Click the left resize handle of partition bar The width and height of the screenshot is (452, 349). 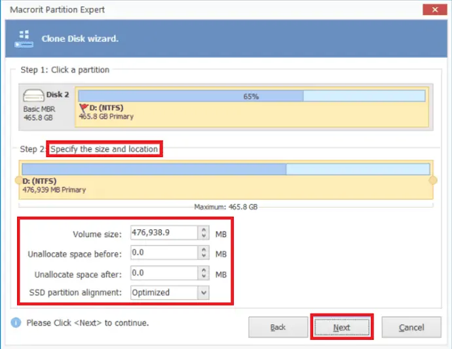pos(20,180)
